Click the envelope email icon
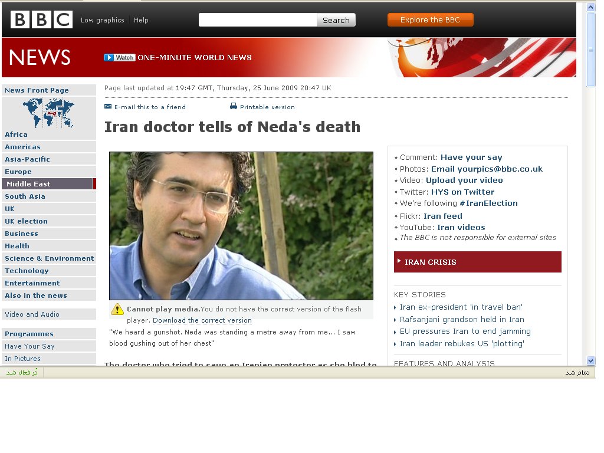The image size is (604, 453). pyautogui.click(x=108, y=107)
